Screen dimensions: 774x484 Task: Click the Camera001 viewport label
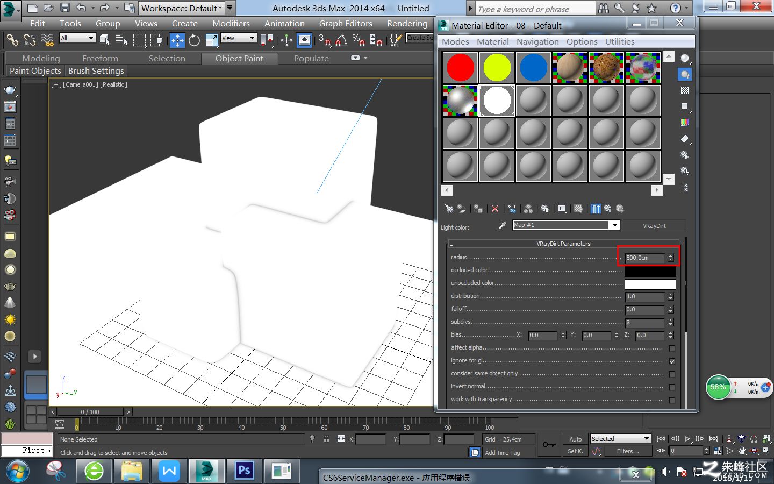click(80, 84)
